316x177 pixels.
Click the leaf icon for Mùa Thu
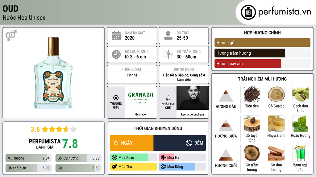[114, 167]
